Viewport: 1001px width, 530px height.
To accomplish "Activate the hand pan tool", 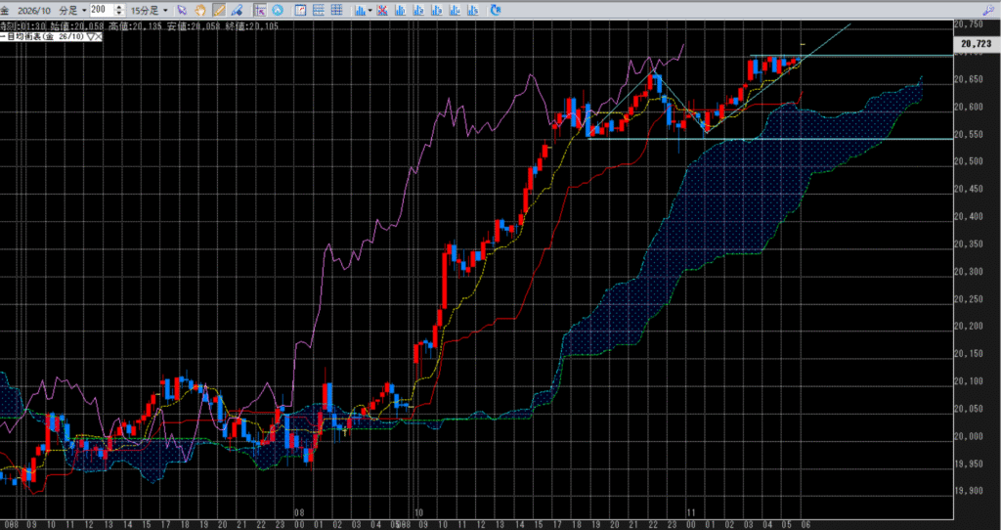I will 199,10.
